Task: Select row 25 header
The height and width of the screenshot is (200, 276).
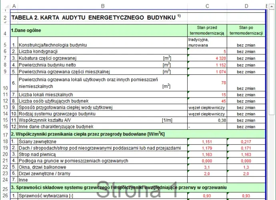Action: click(x=5, y=188)
